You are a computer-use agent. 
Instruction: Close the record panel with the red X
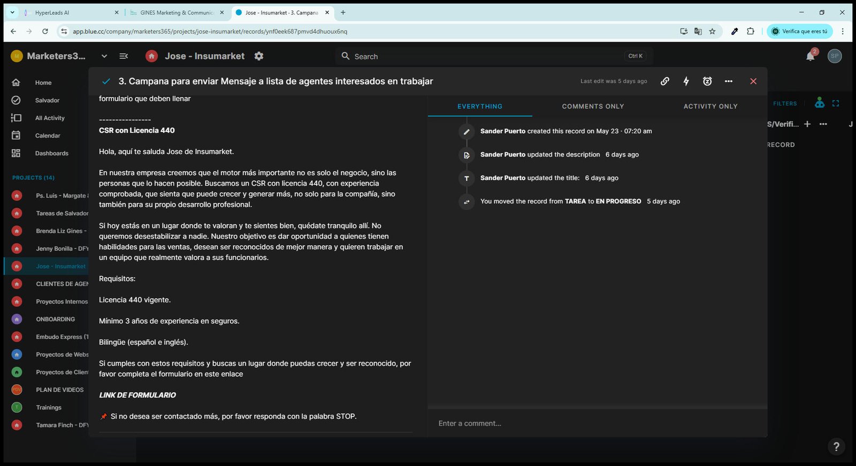(x=753, y=81)
